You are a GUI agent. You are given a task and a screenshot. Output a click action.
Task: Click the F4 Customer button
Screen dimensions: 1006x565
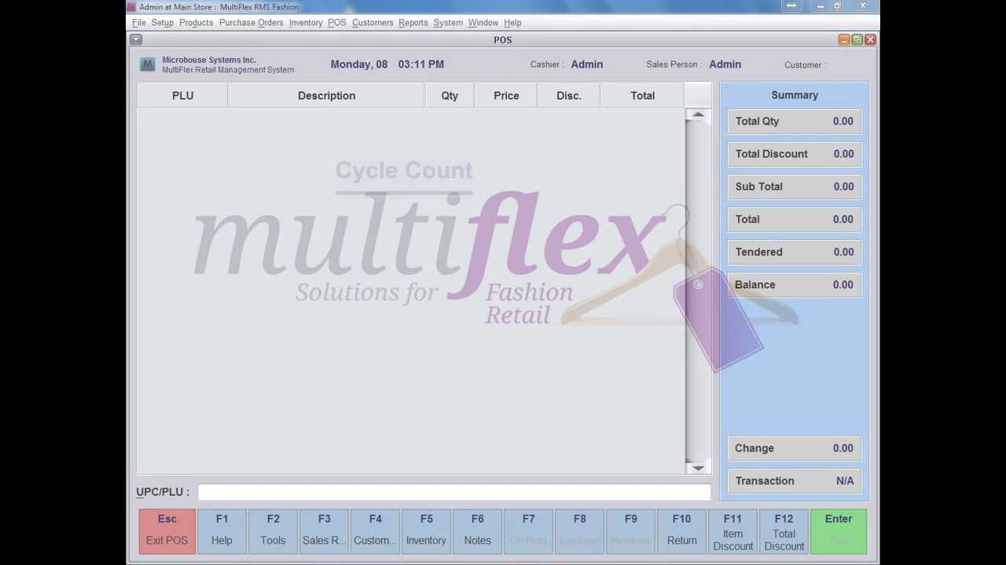pos(375,531)
